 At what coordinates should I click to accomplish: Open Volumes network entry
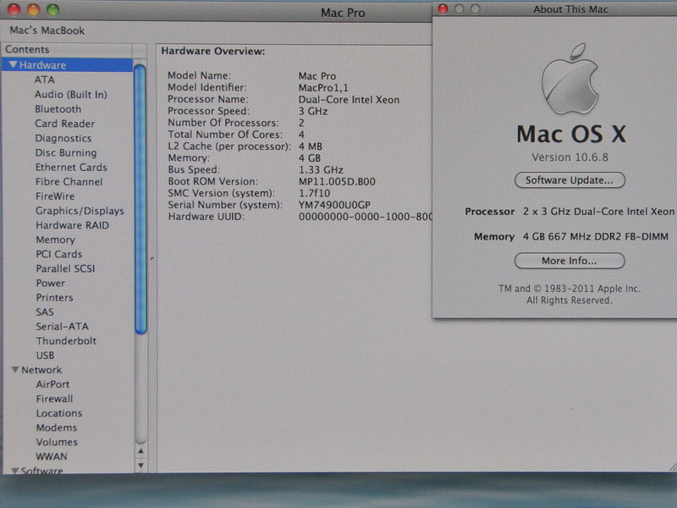(x=57, y=442)
